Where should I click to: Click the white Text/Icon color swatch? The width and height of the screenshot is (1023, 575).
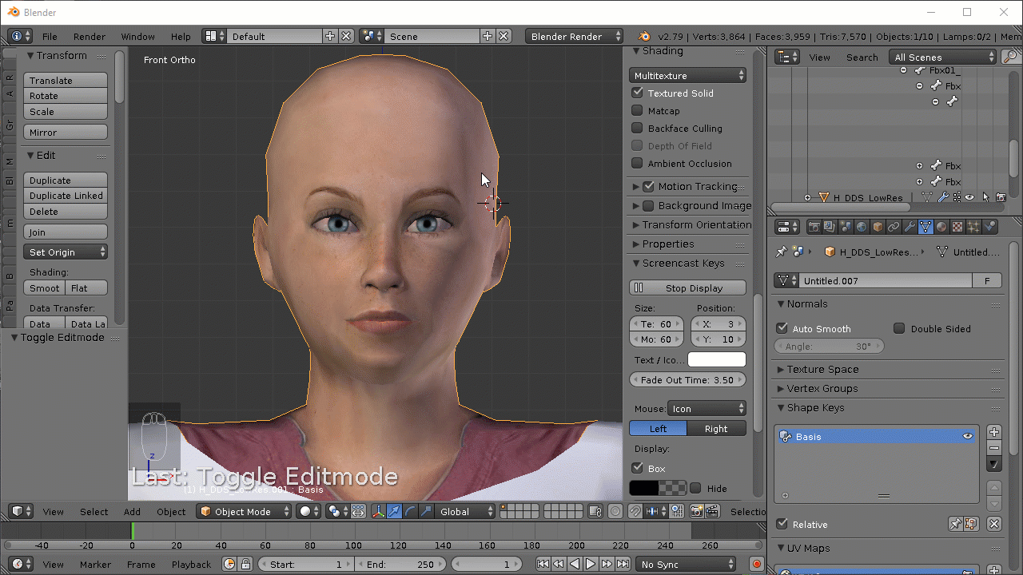click(x=716, y=360)
